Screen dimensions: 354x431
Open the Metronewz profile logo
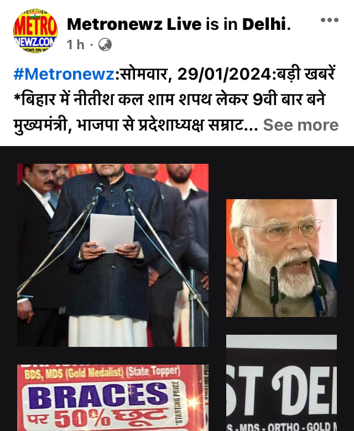(x=35, y=31)
